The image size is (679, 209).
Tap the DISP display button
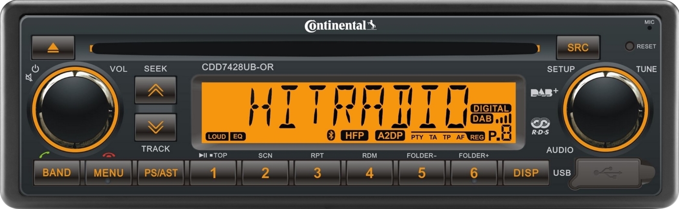pos(526,173)
